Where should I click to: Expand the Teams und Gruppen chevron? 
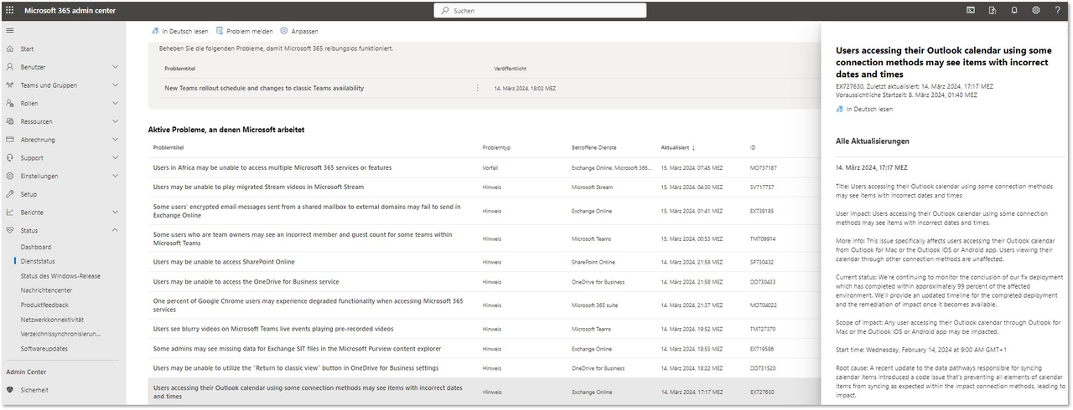[x=115, y=85]
